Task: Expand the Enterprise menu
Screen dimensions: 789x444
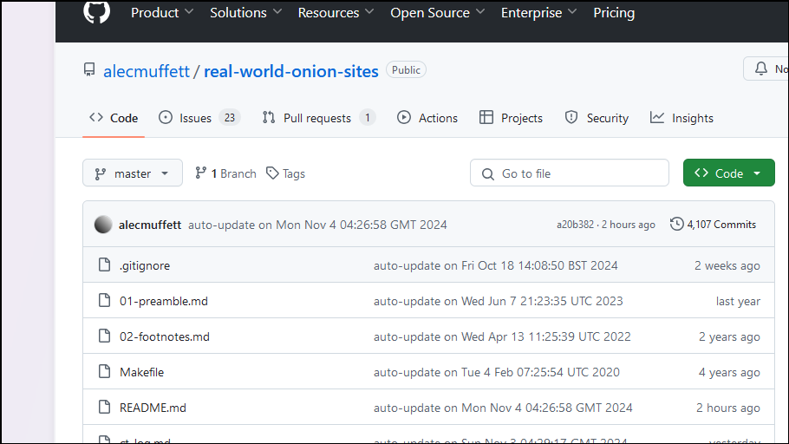Action: pos(538,13)
